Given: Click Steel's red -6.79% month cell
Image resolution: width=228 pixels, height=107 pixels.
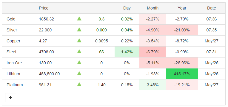Looking at the screenshot, I should point(153,52).
